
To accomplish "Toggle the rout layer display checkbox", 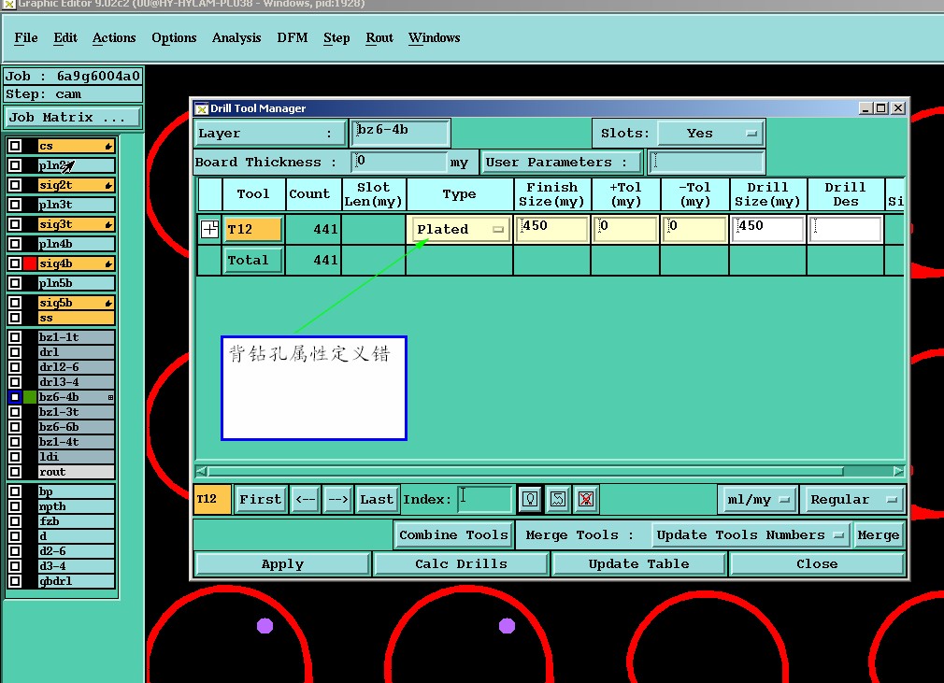I will (x=15, y=472).
